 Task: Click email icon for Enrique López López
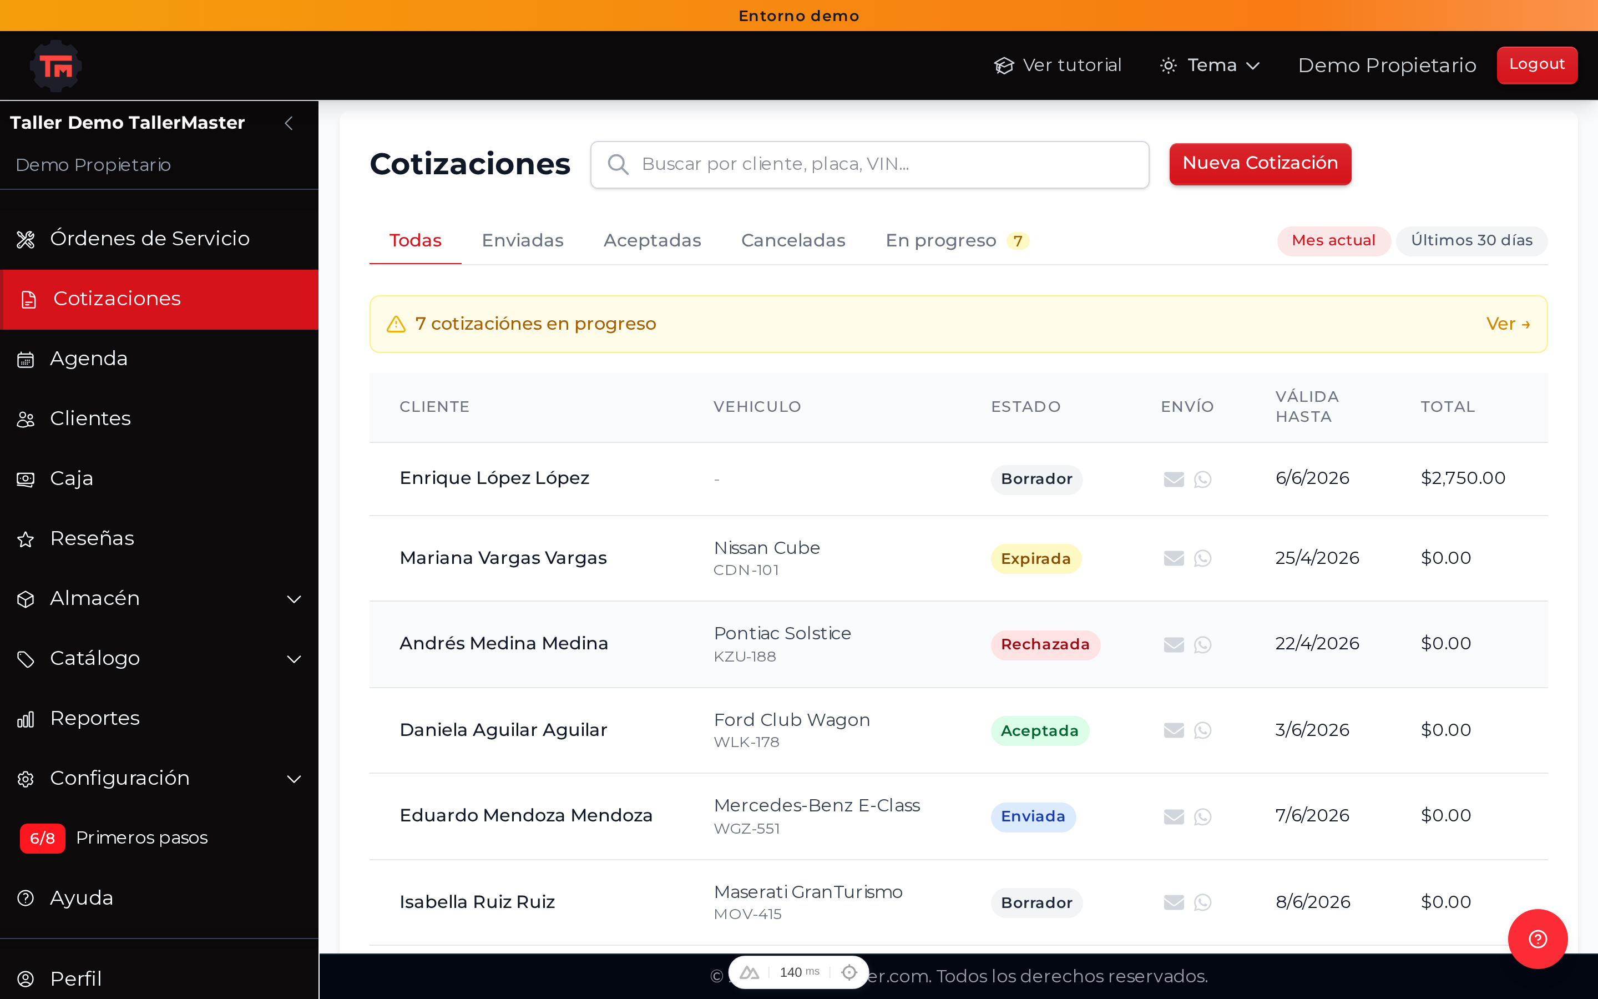[x=1174, y=479]
